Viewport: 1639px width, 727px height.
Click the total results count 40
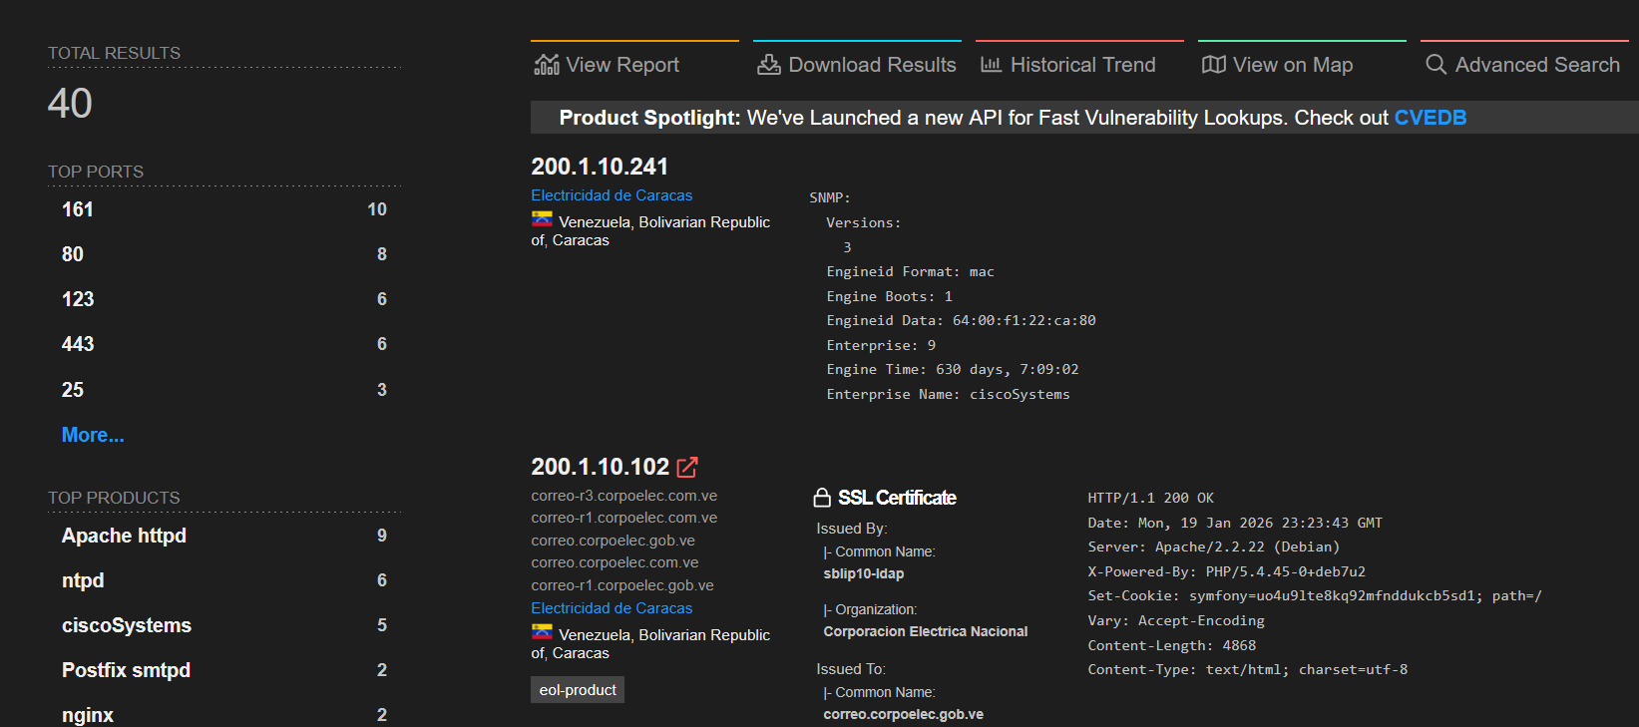point(70,104)
